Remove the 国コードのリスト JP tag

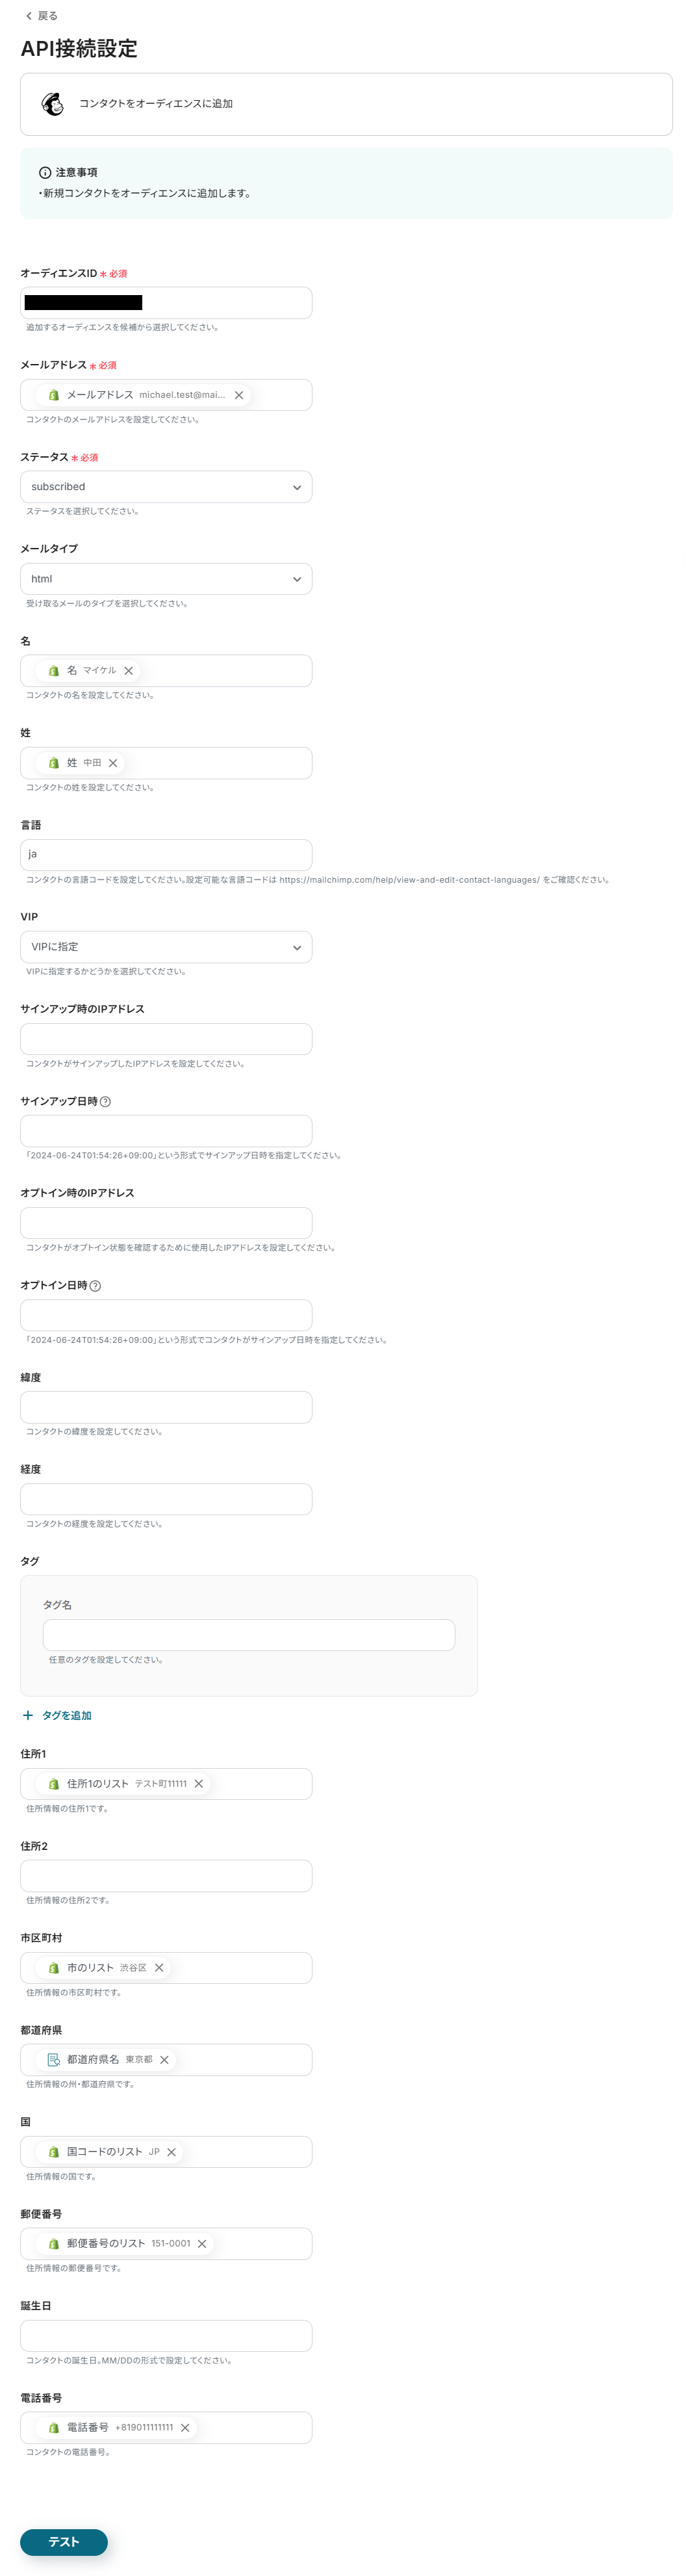click(171, 2152)
